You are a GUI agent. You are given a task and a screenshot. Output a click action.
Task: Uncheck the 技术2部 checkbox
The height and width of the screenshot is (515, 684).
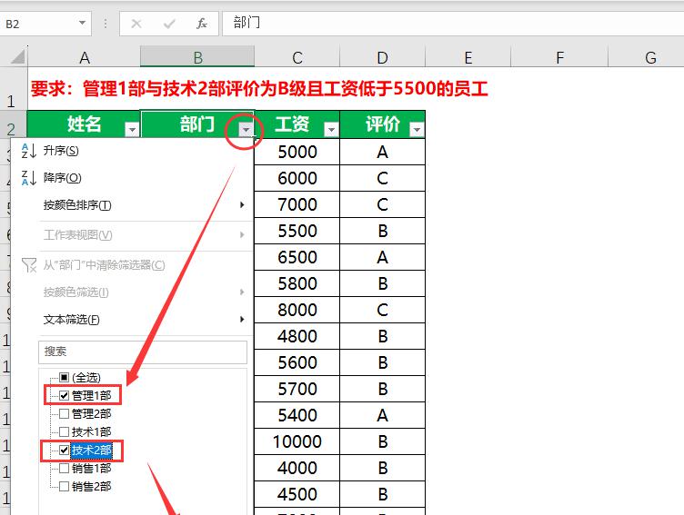(x=64, y=451)
